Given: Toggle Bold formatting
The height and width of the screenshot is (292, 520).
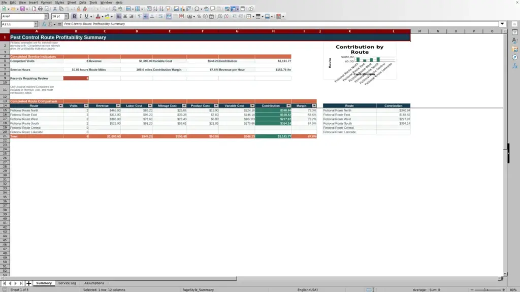Looking at the screenshot, I should click(74, 16).
